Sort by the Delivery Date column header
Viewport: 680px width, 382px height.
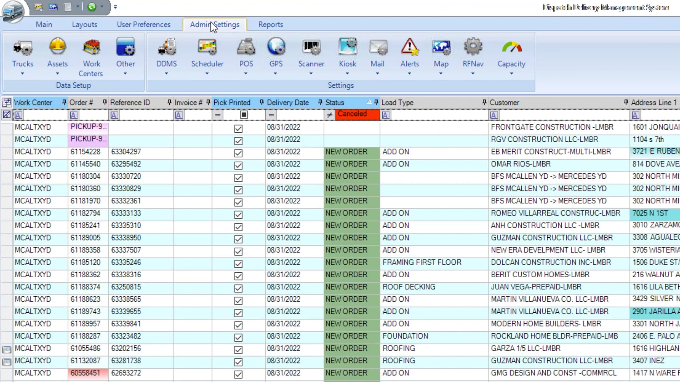pyautogui.click(x=288, y=103)
